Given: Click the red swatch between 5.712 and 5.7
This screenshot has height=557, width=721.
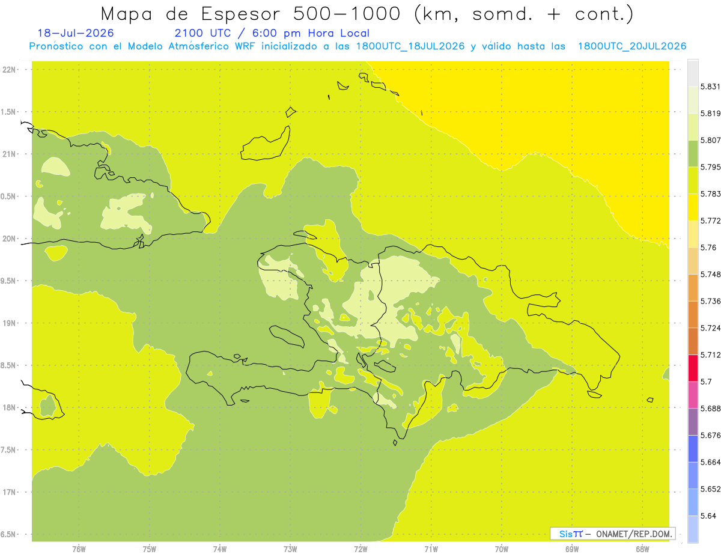Looking at the screenshot, I should coord(693,368).
